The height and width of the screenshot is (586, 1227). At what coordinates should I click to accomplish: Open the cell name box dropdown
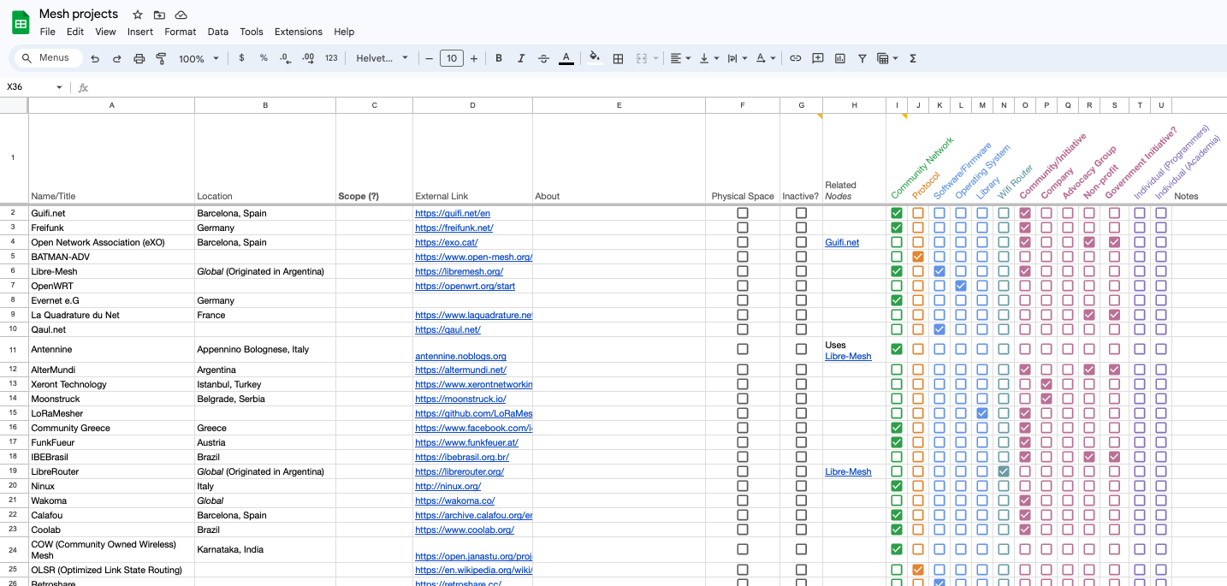click(x=59, y=87)
